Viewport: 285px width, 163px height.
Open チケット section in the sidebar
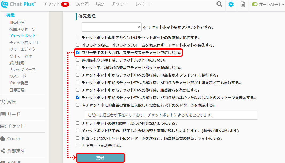(x=16, y=126)
